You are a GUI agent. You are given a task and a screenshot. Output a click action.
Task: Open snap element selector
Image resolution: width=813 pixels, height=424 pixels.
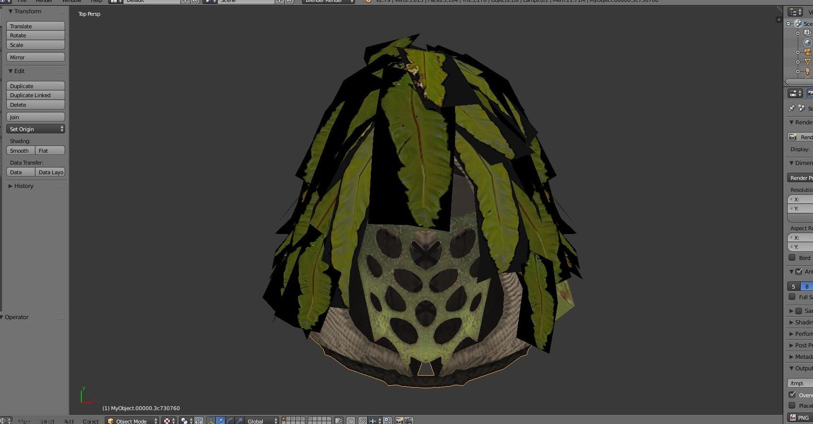pos(375,421)
